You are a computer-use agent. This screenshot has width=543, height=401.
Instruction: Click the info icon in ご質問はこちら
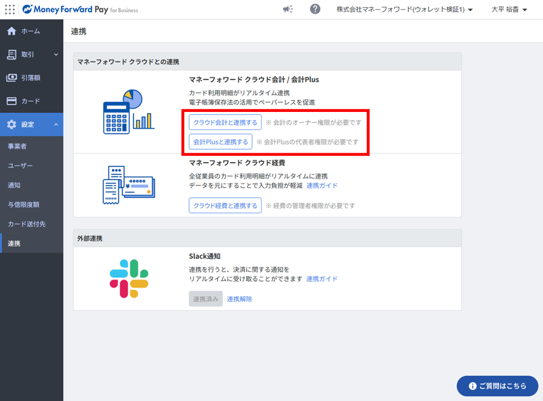click(472, 386)
